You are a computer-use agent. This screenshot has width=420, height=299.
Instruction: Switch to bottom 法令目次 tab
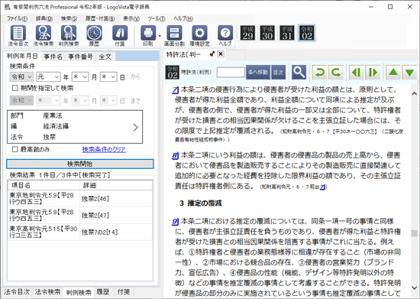point(17,292)
